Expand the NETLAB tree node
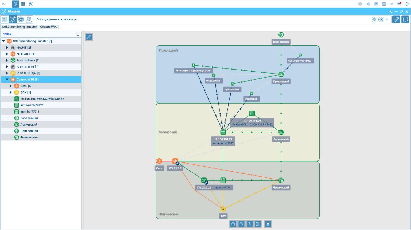The width and height of the screenshot is (411, 230). pyautogui.click(x=7, y=54)
